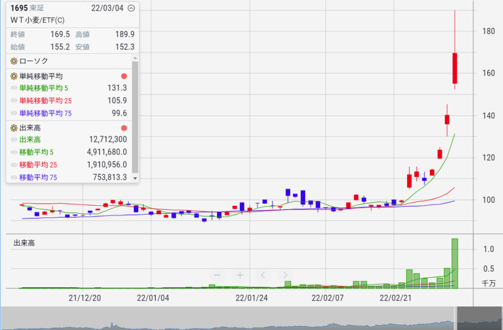The height and width of the screenshot is (330, 503).
Task: Click the red dot beside 出来高 header
Action: coord(124,128)
